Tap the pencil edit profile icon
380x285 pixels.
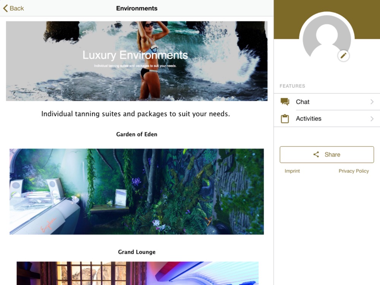click(x=344, y=56)
